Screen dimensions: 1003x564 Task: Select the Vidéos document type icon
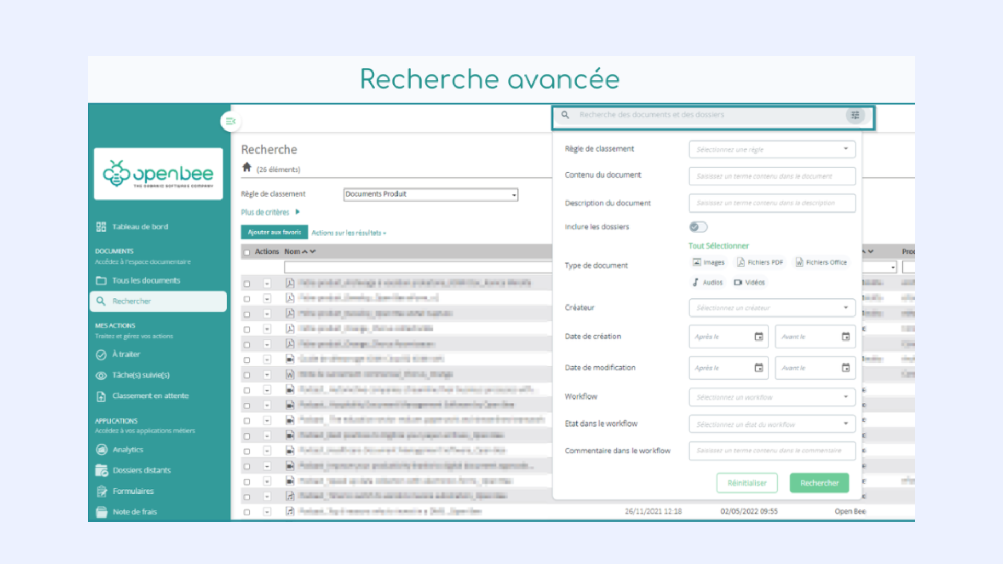[738, 283]
